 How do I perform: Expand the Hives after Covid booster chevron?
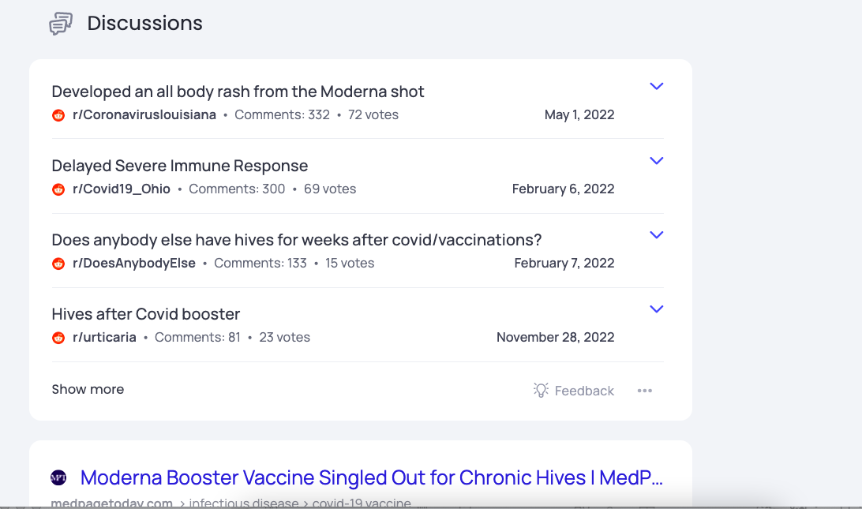657,309
